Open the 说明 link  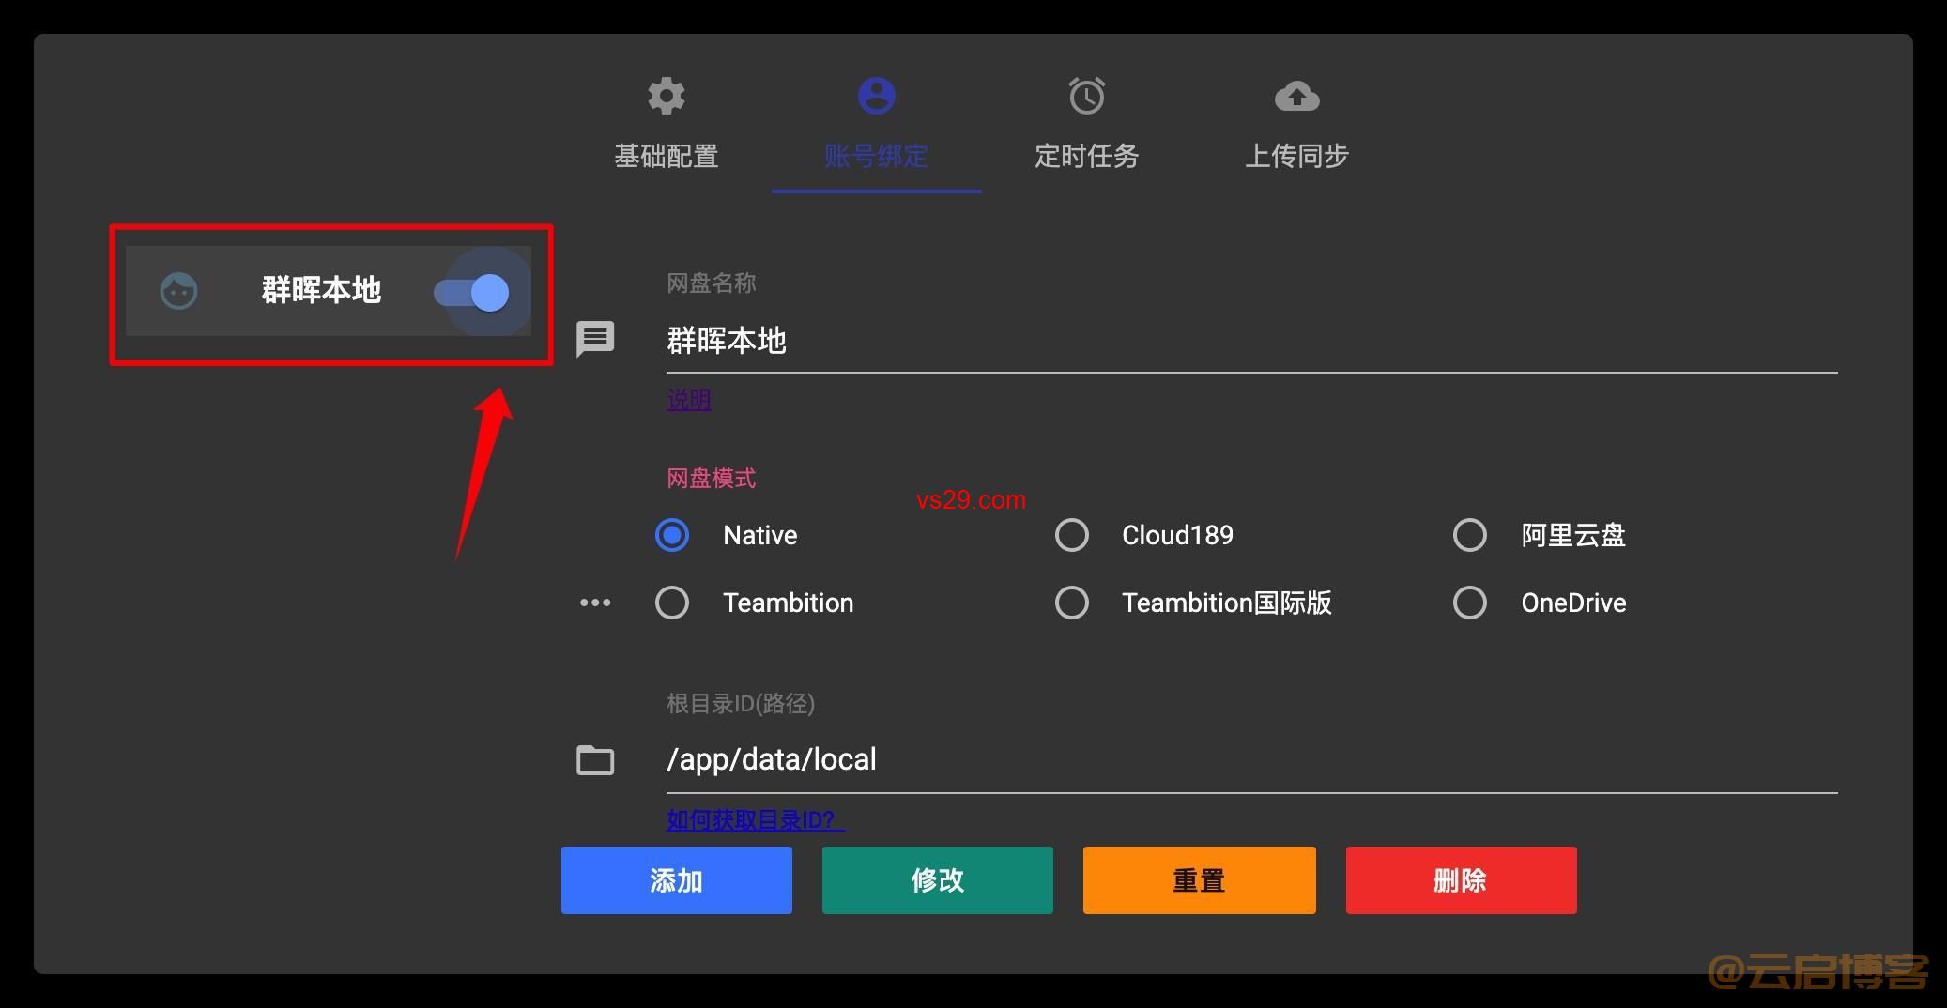pyautogui.click(x=689, y=400)
